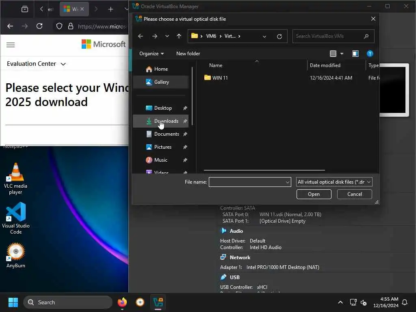Image resolution: width=416 pixels, height=312 pixels.
Task: Click VirtualBox icon on the taskbar
Action: (x=158, y=302)
